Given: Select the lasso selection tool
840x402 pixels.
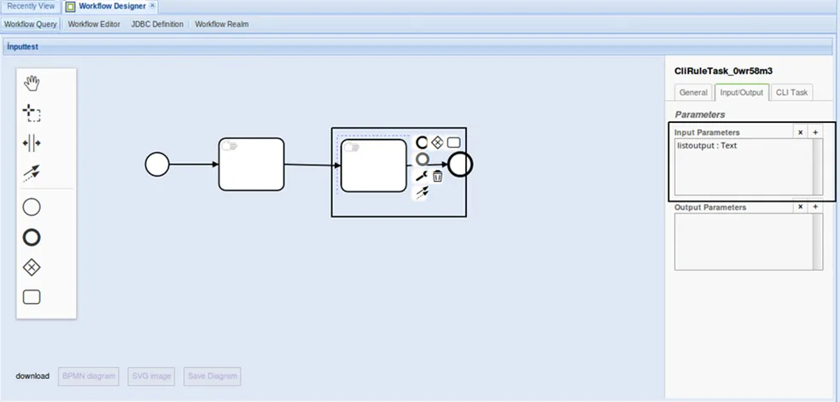Looking at the screenshot, I should point(32,113).
